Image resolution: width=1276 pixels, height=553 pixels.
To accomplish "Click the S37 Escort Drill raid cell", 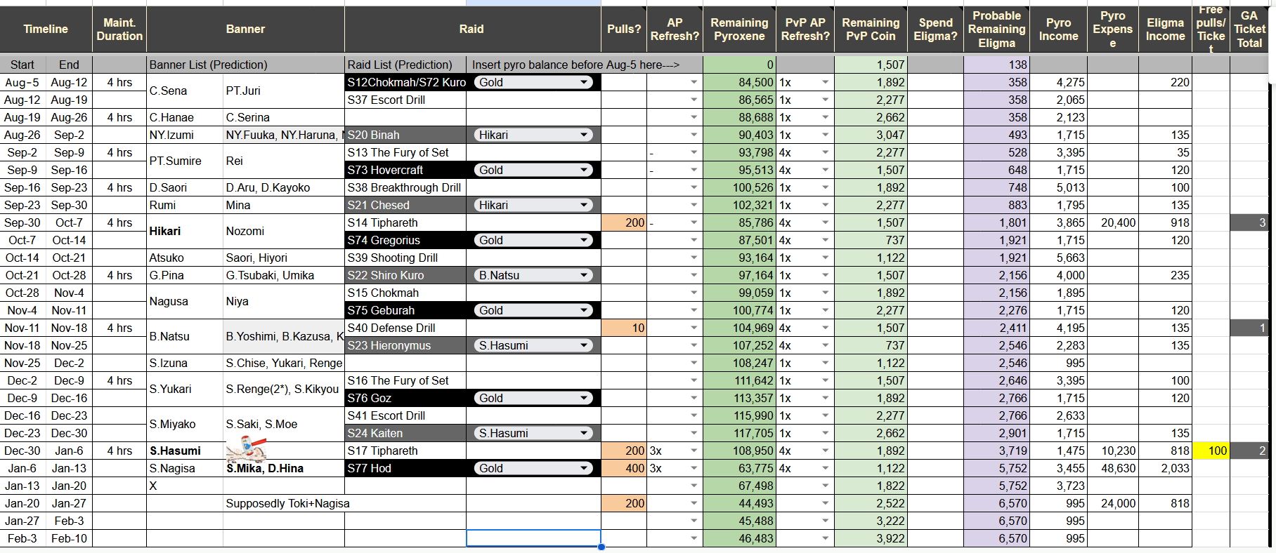I will pyautogui.click(x=405, y=100).
